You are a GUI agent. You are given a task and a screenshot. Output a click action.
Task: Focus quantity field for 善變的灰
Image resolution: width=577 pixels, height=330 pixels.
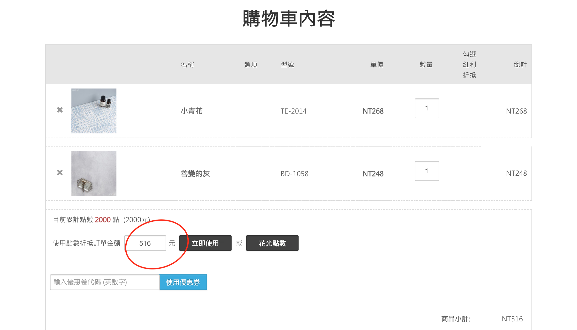coord(427,171)
